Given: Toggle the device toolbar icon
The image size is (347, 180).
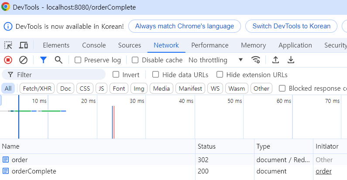Looking at the screenshot, I should 23,45.
